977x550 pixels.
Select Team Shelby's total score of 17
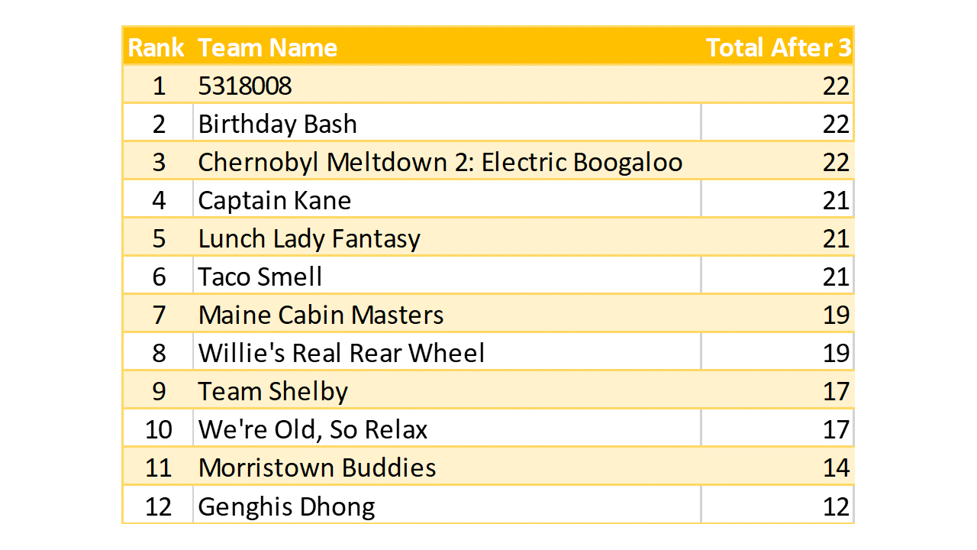pyautogui.click(x=836, y=391)
